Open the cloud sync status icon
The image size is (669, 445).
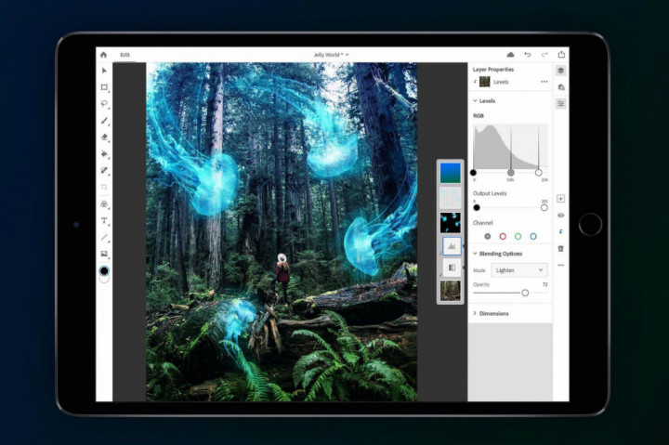point(510,55)
